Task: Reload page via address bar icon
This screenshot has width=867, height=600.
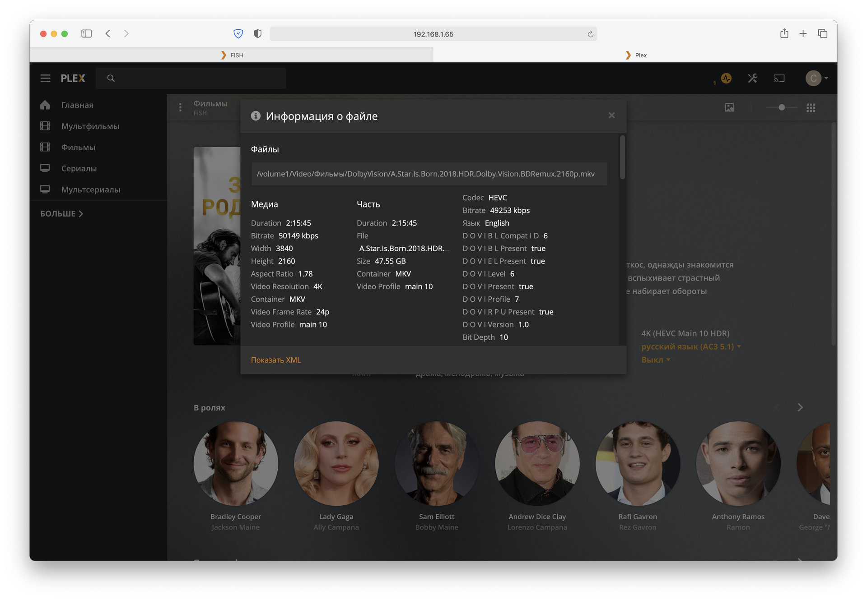Action: [590, 34]
